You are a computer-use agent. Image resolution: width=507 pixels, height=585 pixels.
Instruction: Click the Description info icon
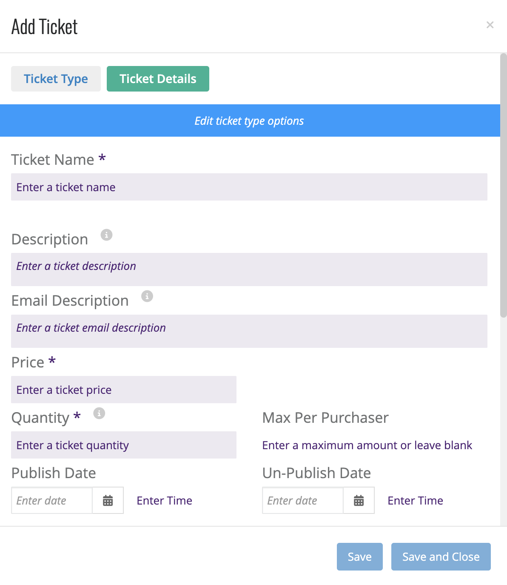(106, 235)
